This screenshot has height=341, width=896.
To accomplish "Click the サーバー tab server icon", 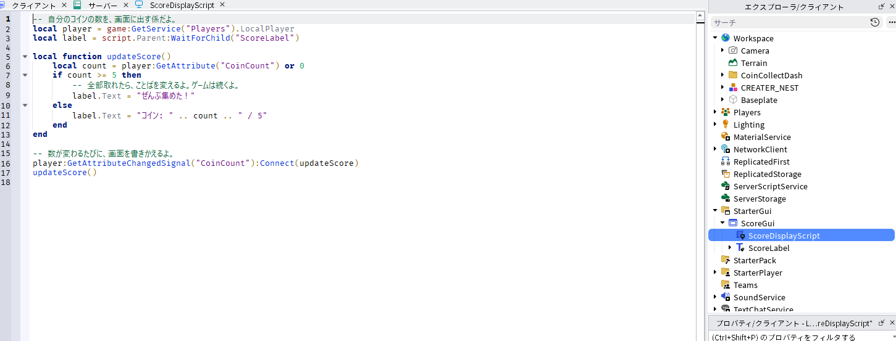I will (77, 5).
